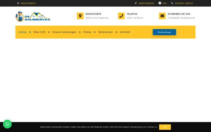The height and width of the screenshot is (132, 211).
Task: Click the yellow location pin icon for Einsatzorte
Action: (80, 16)
